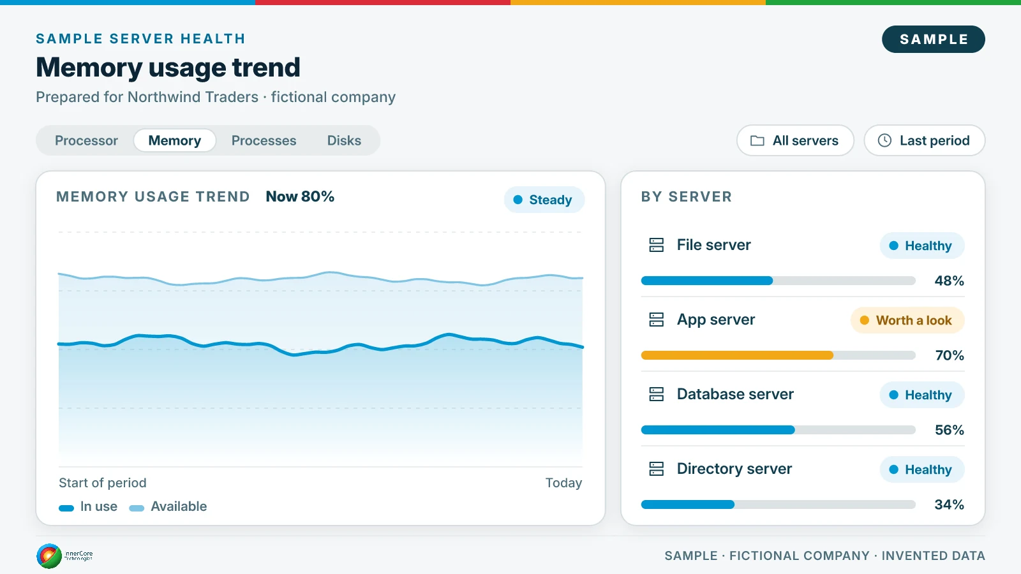1021x574 pixels.
Task: Click the MEMORY USAGE TREND heading
Action: (153, 196)
